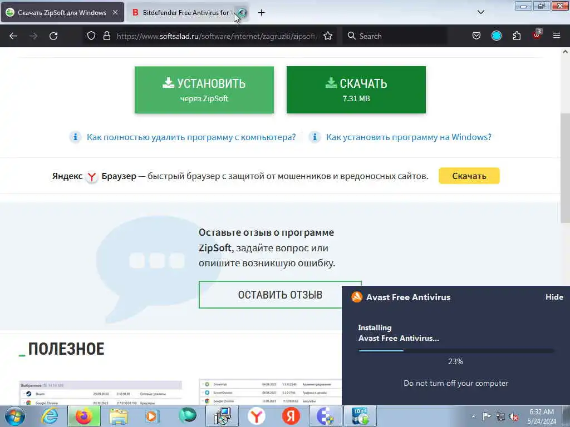The height and width of the screenshot is (427, 570).
Task: Open a new browser tab
Action: [x=262, y=12]
